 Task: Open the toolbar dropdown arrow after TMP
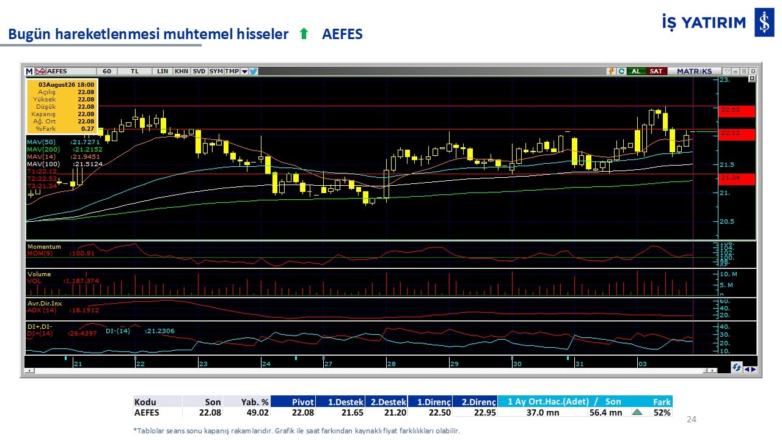click(x=244, y=71)
